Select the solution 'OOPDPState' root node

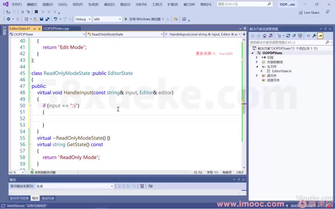pos(287,48)
